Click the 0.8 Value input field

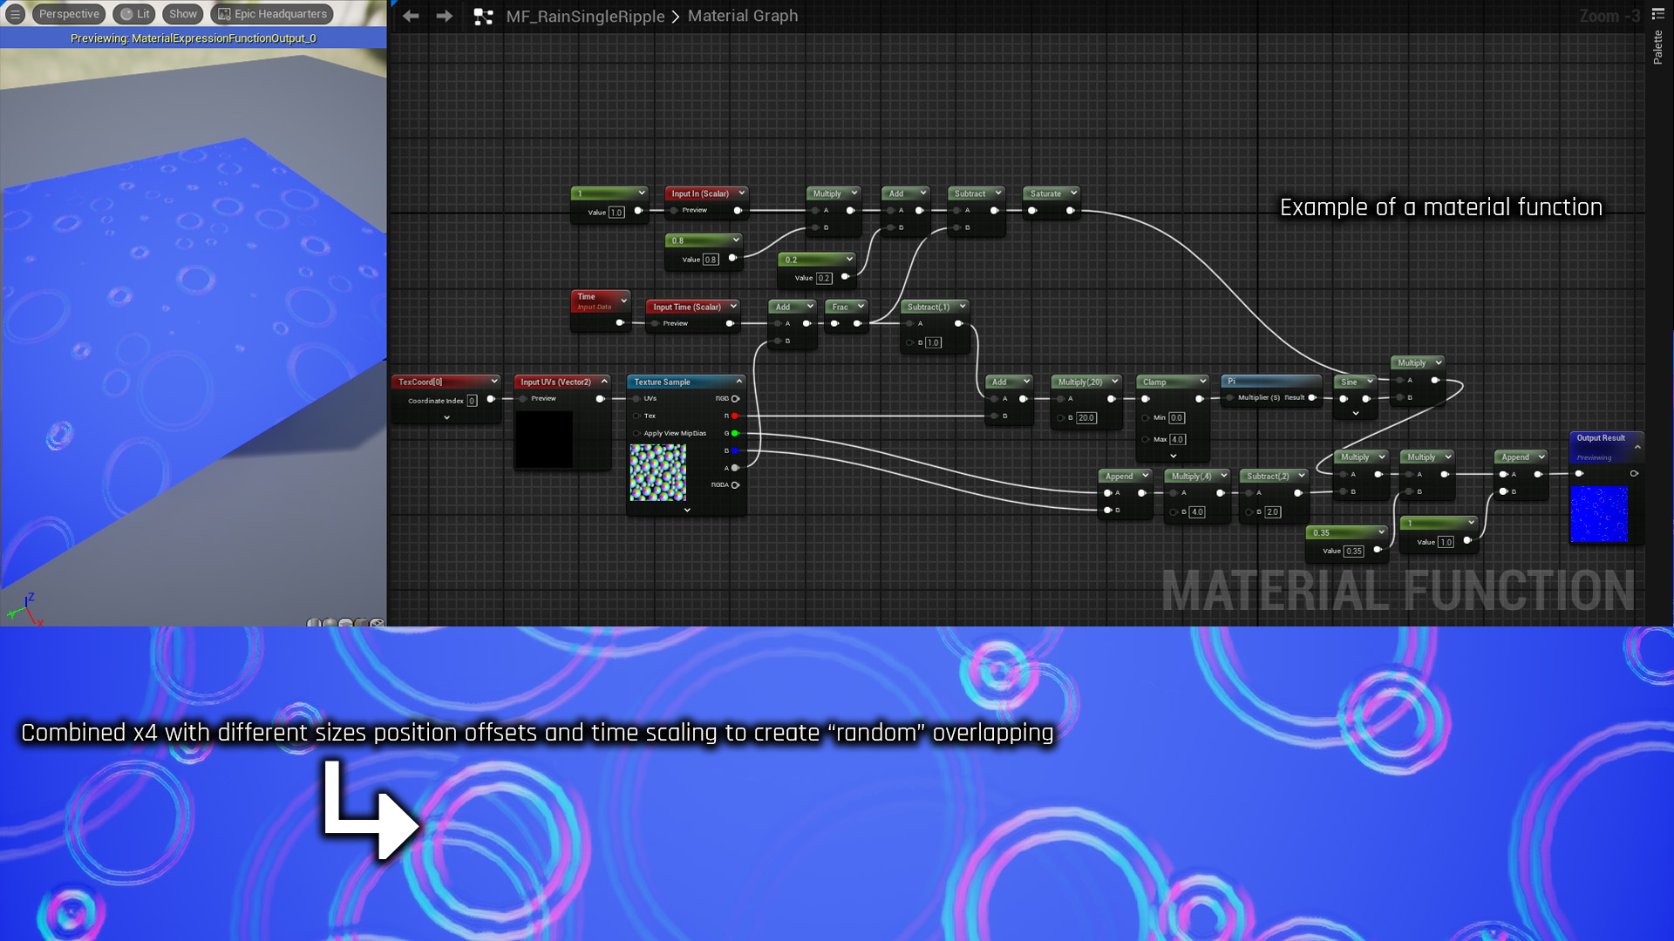[x=711, y=260]
